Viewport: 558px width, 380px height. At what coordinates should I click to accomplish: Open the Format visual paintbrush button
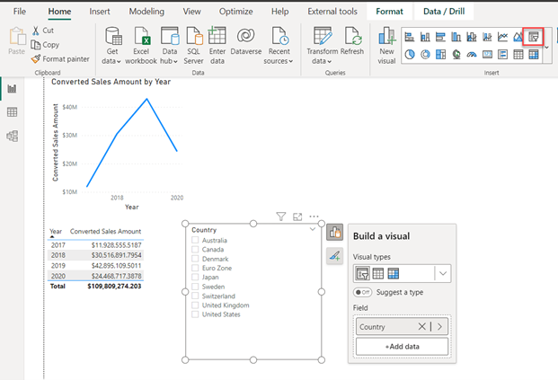tap(334, 256)
